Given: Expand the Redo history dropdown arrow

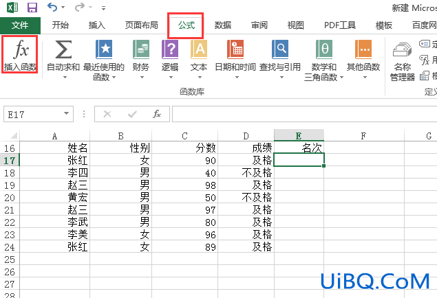Looking at the screenshot, I should click(90, 8).
